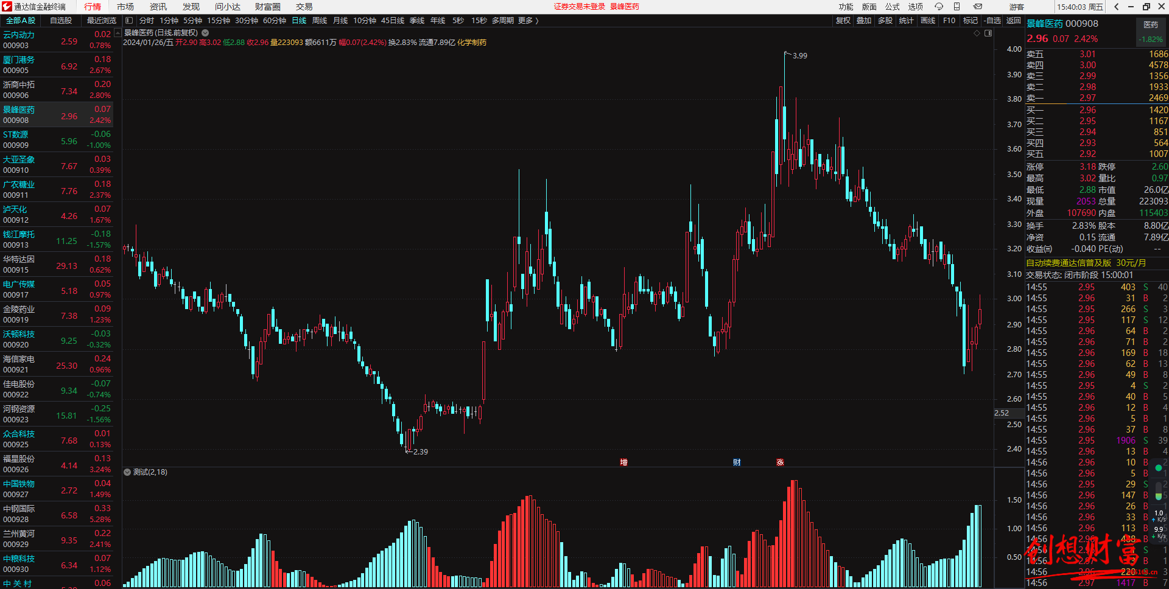Click the 多股 button
This screenshot has height=589, width=1169.
coord(885,21)
